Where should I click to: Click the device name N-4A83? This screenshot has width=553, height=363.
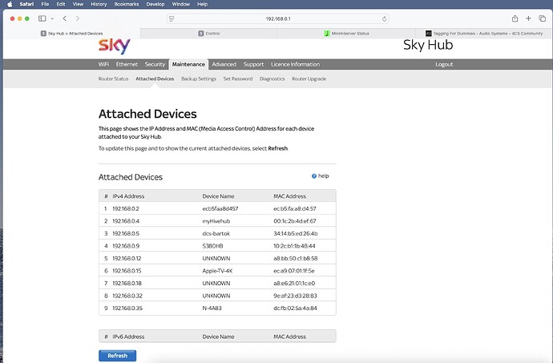coord(212,308)
